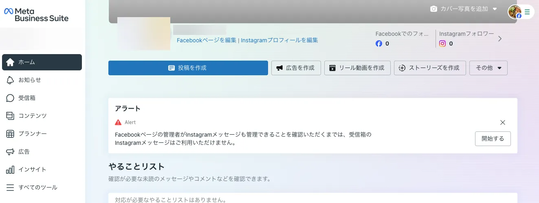This screenshot has width=539, height=203.
Task: Click the Facebook icon under followers count
Action: tap(379, 44)
